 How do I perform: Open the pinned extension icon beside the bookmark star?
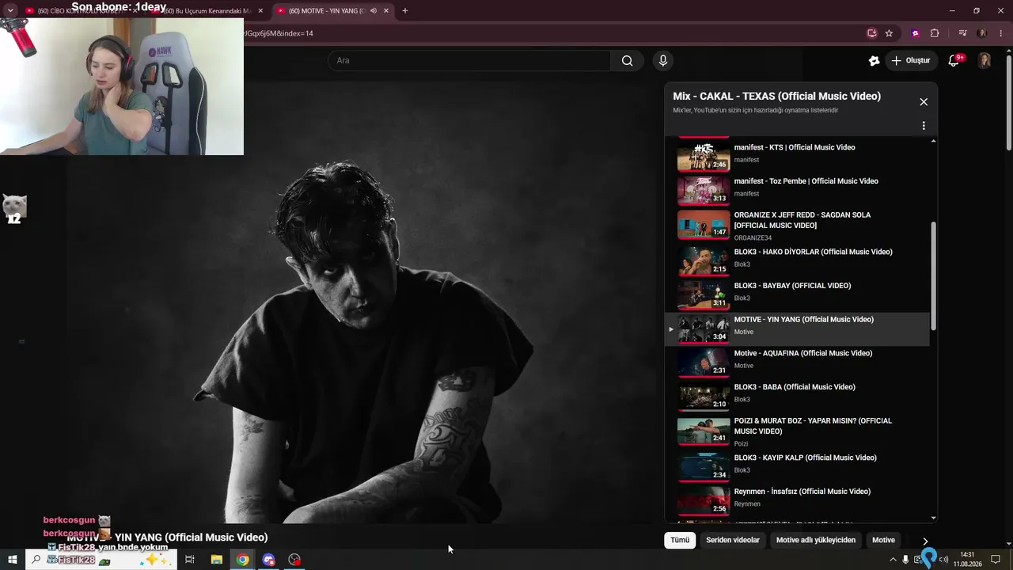pyautogui.click(x=916, y=33)
